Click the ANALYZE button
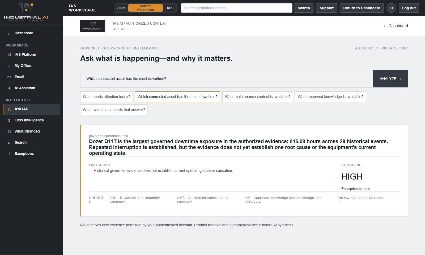Image resolution: width=425 pixels, height=255 pixels. click(390, 79)
